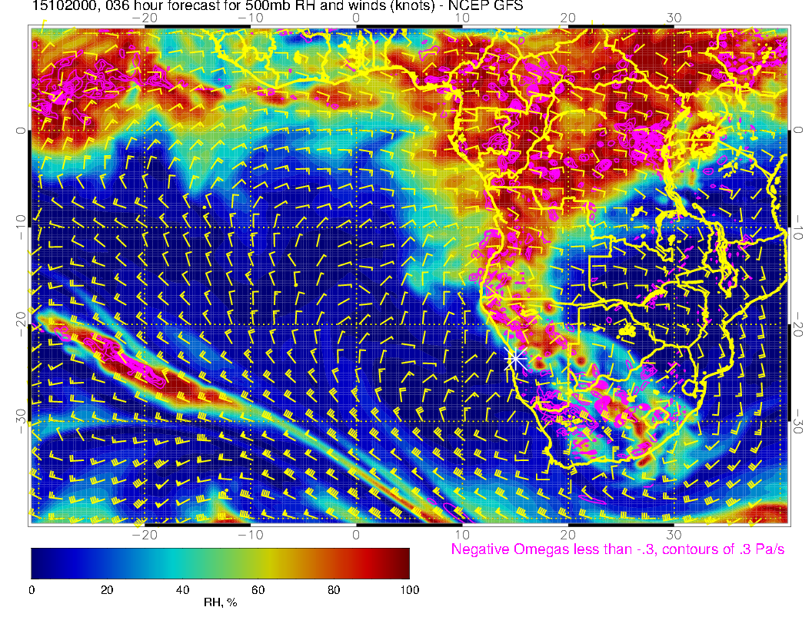Click the "10" longitude label on the top axis
This screenshot has width=812, height=627.
pyautogui.click(x=462, y=18)
